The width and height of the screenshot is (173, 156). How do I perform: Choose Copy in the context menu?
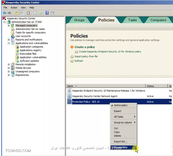coord(124,132)
